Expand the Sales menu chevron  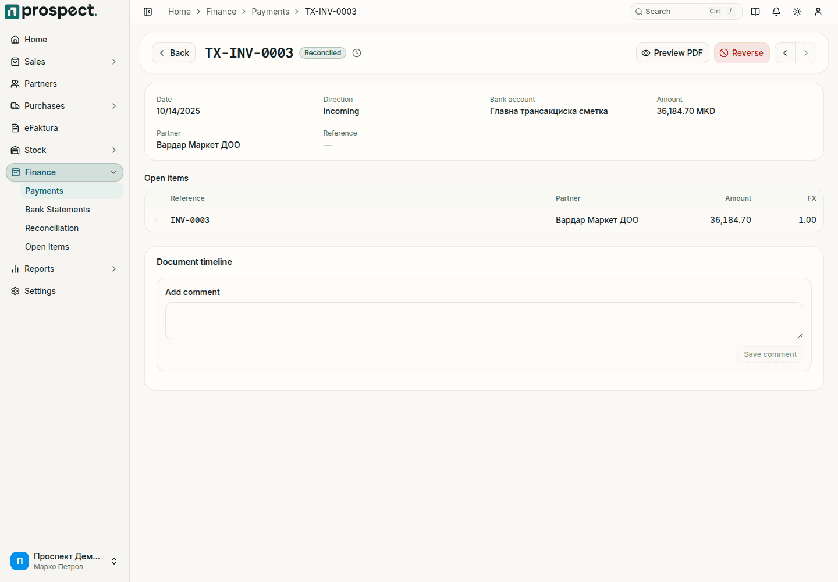114,62
